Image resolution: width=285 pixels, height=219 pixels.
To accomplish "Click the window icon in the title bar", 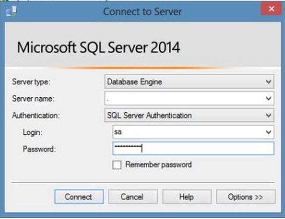I will pos(10,10).
